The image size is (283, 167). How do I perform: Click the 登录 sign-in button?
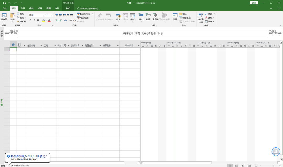[254, 3]
